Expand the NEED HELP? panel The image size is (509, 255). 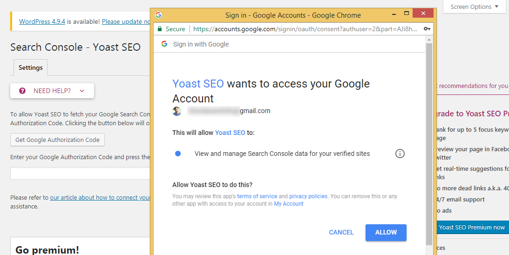pos(52,91)
